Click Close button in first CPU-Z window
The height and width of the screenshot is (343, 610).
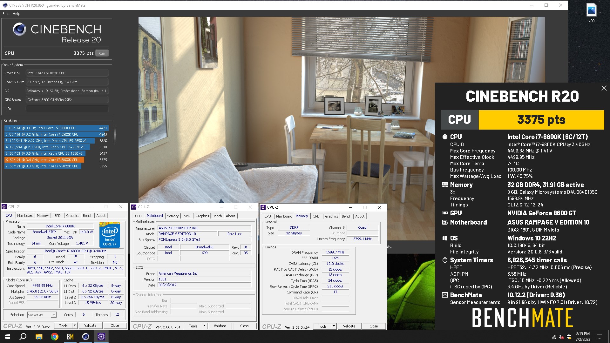[x=115, y=326]
